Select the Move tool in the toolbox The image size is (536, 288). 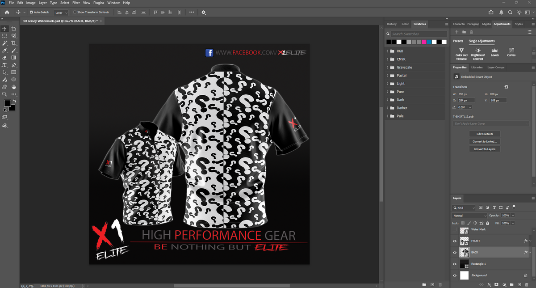4,28
